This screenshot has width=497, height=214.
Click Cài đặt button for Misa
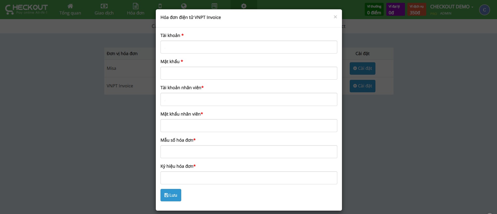point(362,68)
